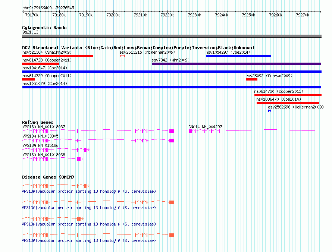Image resolution: width=332 pixels, height=252 pixels.
Task: Open the esv2562696 (McKernan2009) label
Action: [x=296, y=107]
